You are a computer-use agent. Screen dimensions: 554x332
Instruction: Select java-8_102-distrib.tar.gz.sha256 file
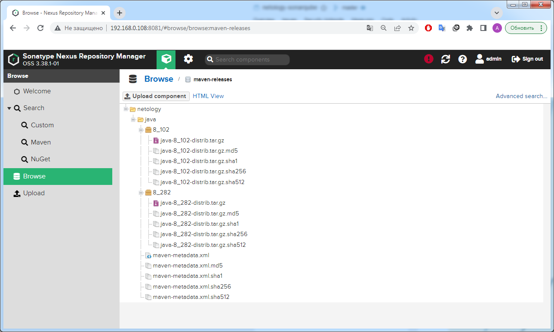[x=203, y=172]
